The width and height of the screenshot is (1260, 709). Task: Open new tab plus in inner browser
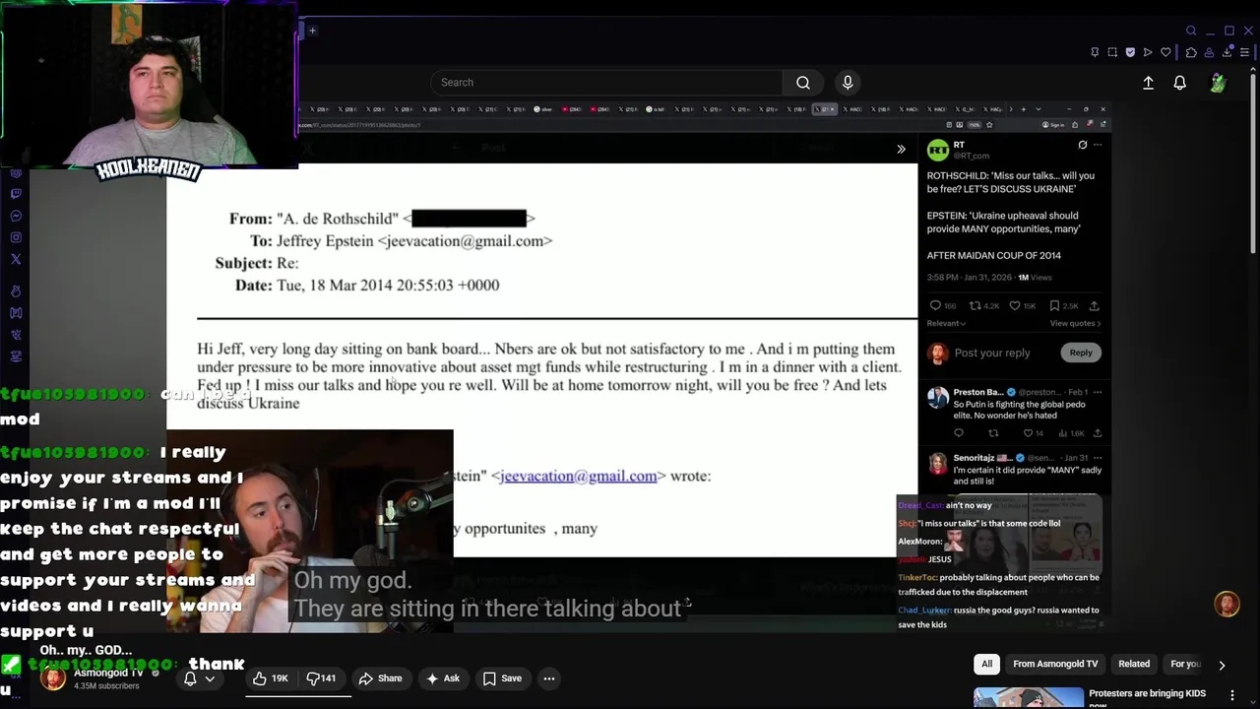pos(1024,109)
